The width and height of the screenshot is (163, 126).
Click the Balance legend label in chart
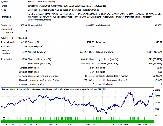5,89
